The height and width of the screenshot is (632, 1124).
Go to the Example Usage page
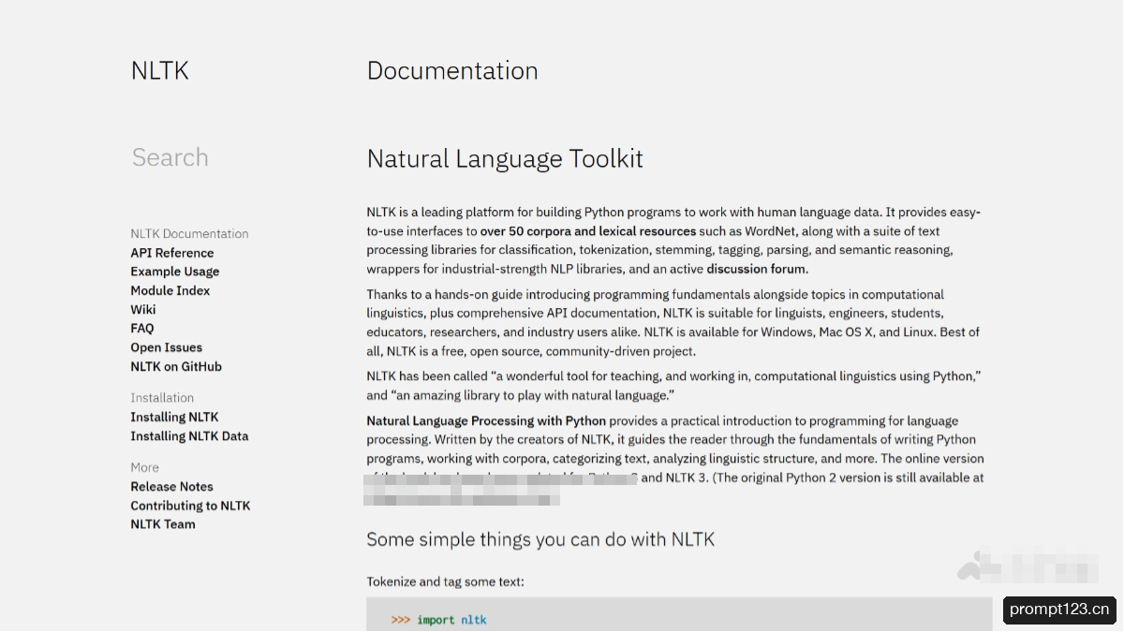(175, 272)
